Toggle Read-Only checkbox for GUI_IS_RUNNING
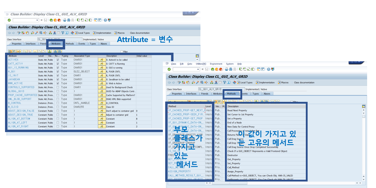The image size is (376, 188). click(58, 68)
